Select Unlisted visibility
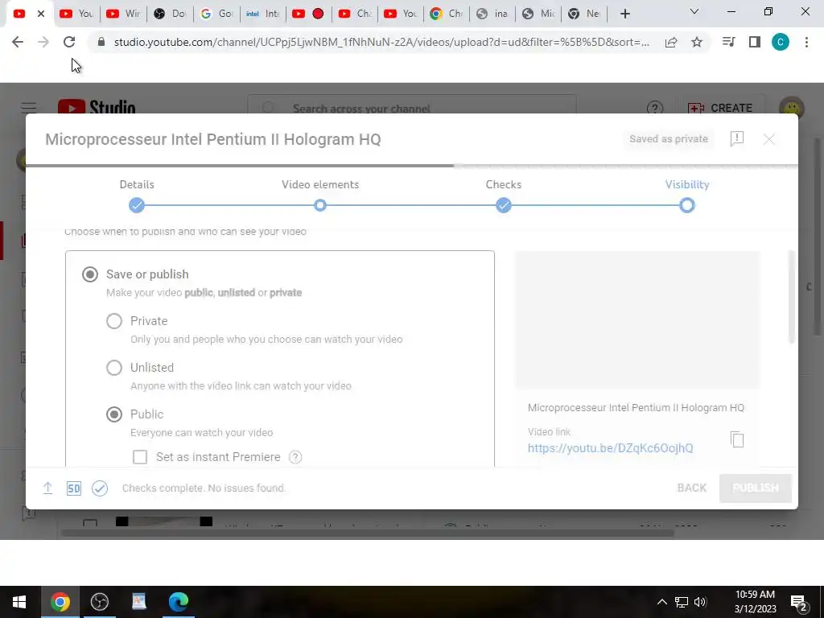The image size is (824, 618). point(114,367)
